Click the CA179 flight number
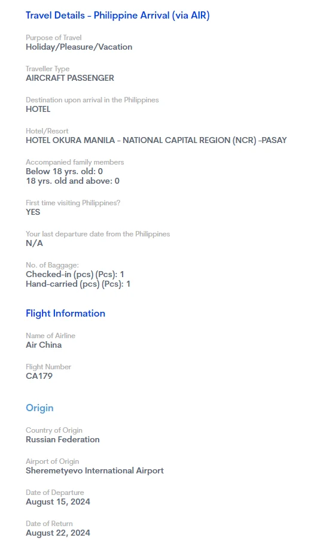Screen dimensions: 311x553 click(x=39, y=376)
